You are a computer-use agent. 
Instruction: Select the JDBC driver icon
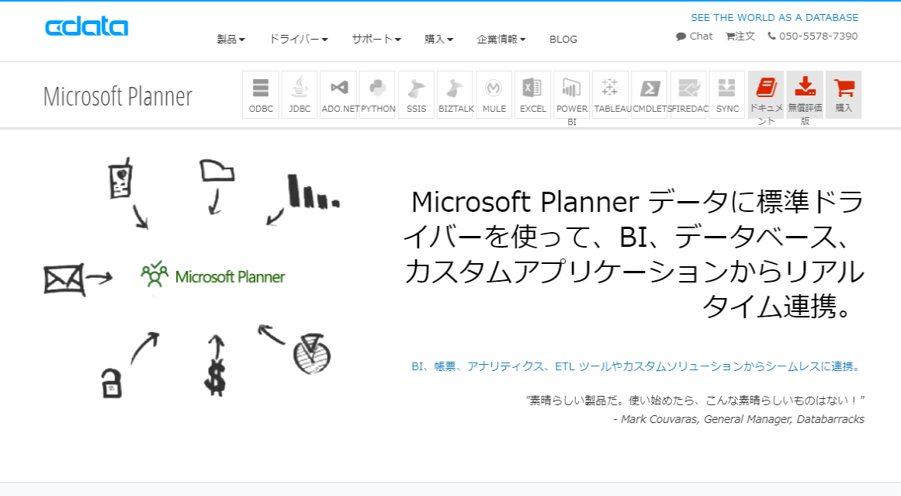click(300, 95)
